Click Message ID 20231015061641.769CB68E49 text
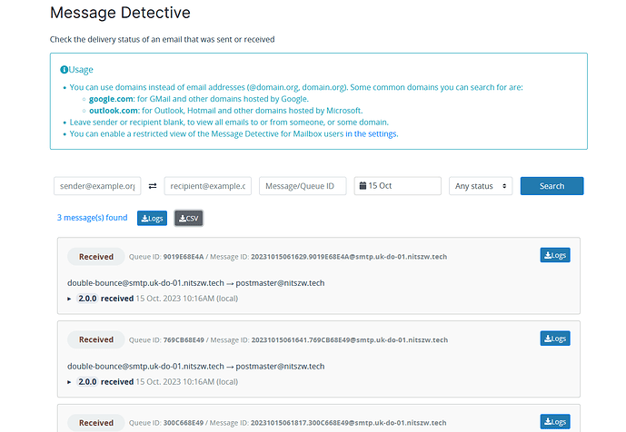626x432 pixels. click(x=349, y=340)
